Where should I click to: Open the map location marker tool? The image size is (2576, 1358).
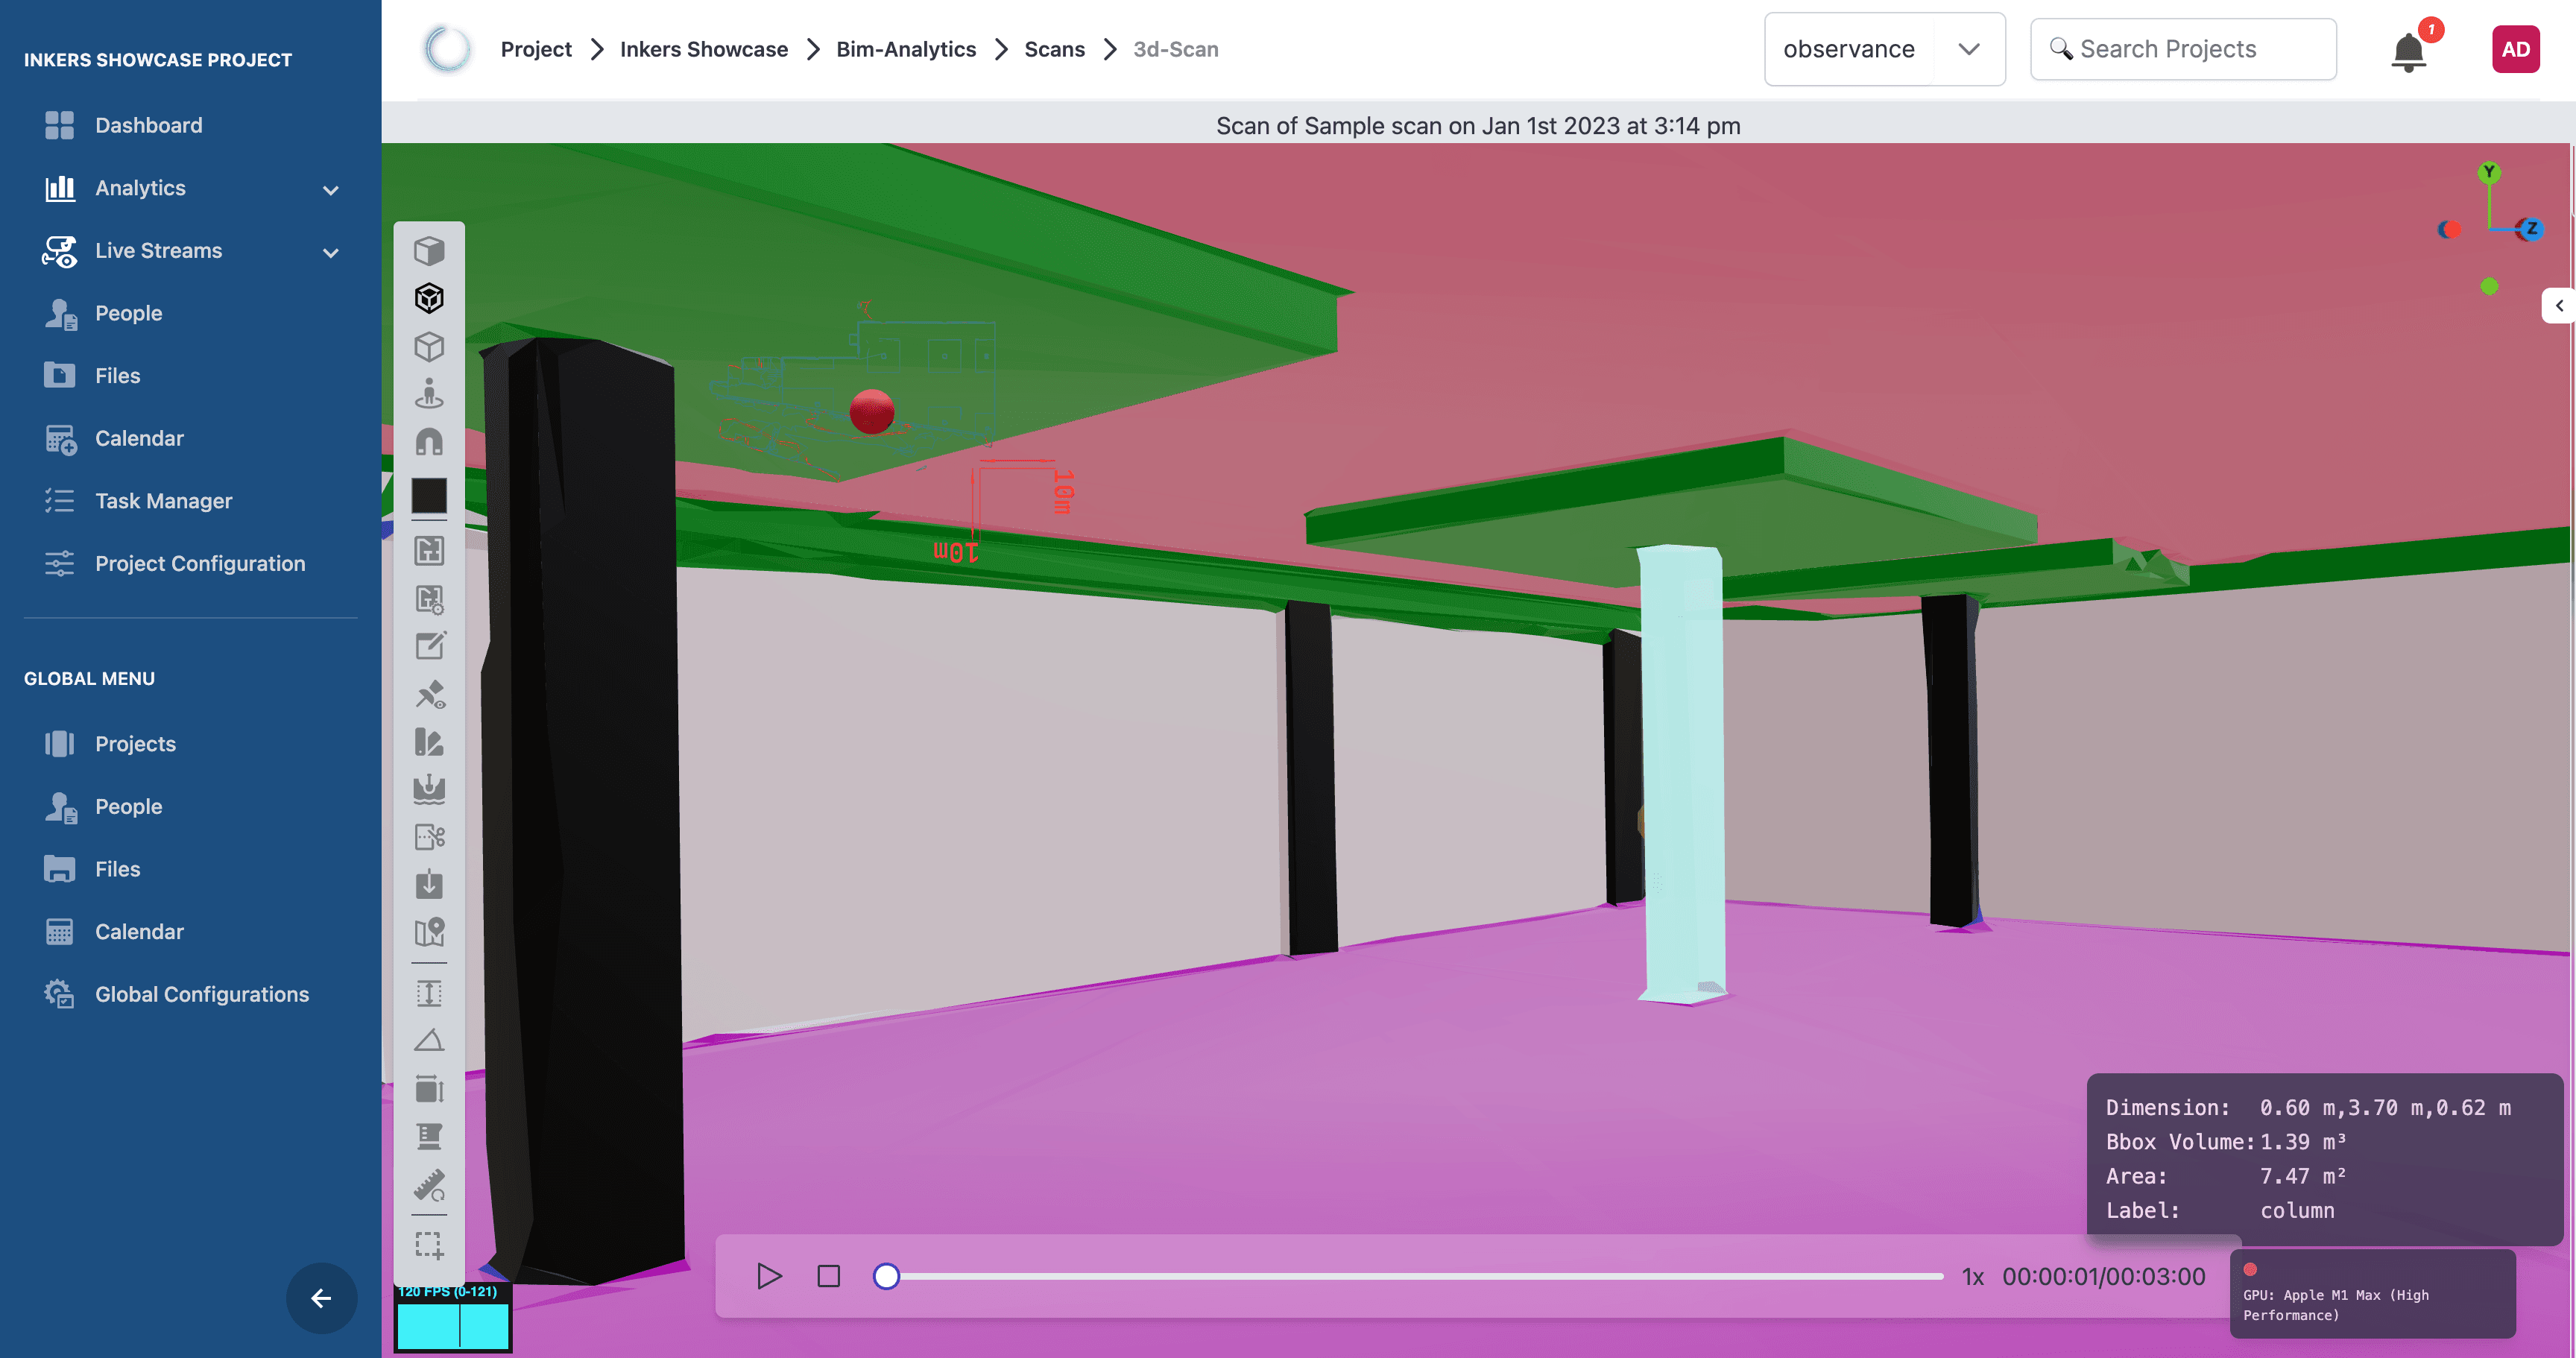pyautogui.click(x=429, y=932)
